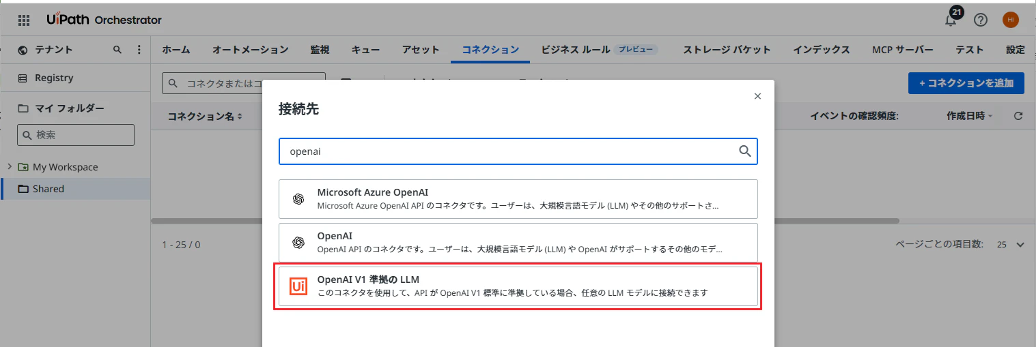The image size is (1036, 347).
Task: Select the OpenAI connector card
Action: [x=518, y=243]
